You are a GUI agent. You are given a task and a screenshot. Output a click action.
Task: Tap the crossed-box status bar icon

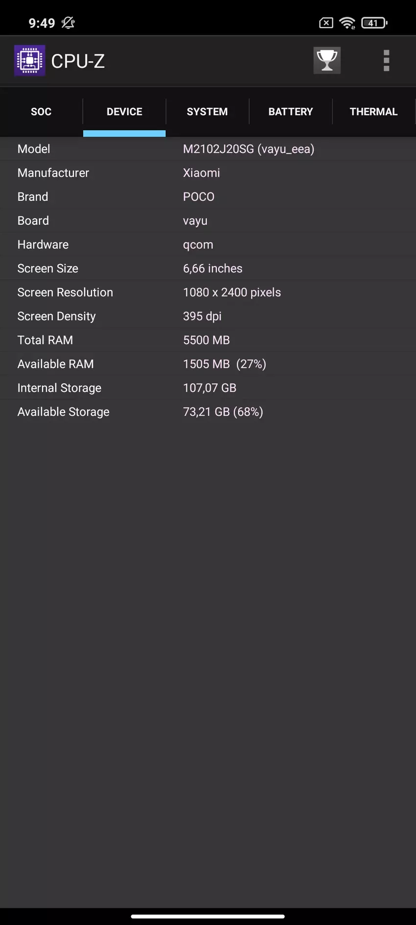(326, 23)
